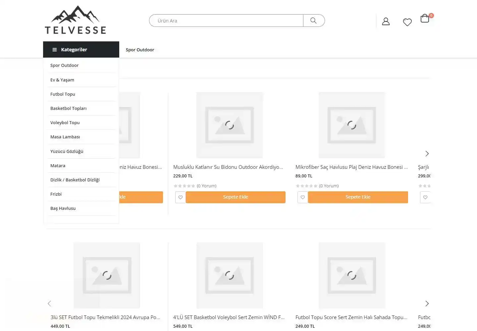This screenshot has height=331, width=477.
Task: Open Mikrofiber Saç Havlusu Plaj product title
Action: tap(351, 167)
